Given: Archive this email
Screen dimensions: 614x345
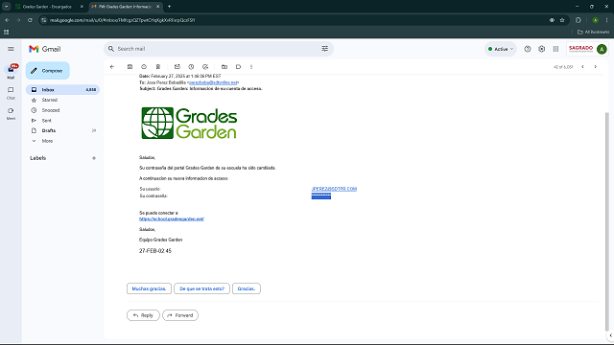Looking at the screenshot, I should [x=130, y=67].
